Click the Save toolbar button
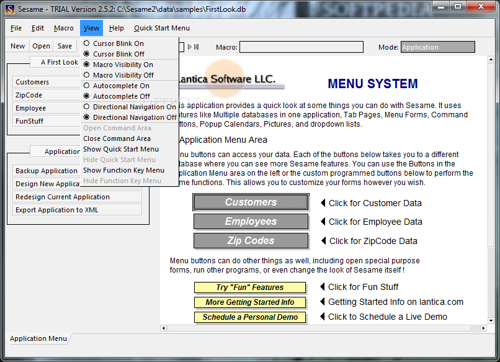This screenshot has height=362, width=500. [65, 46]
